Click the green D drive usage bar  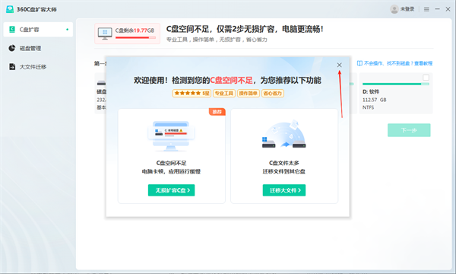click(x=395, y=84)
